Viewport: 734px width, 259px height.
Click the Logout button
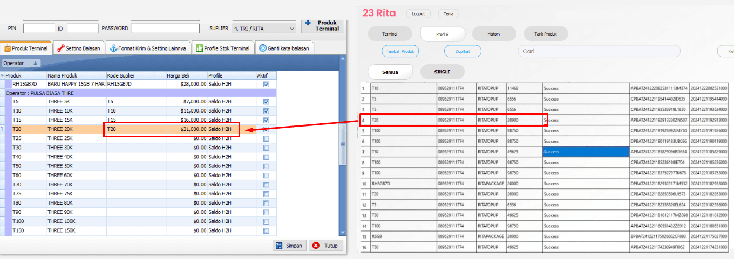[x=418, y=14]
